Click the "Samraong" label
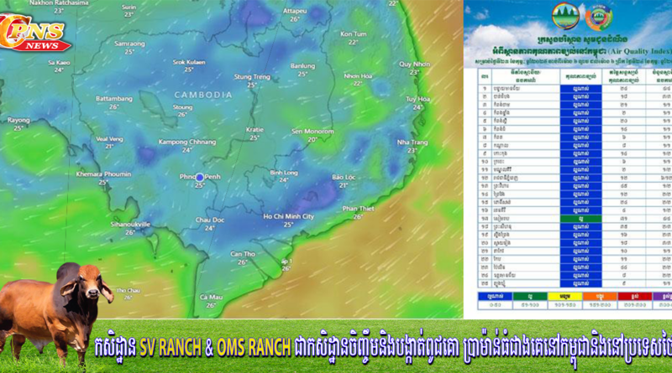The height and width of the screenshot is (373, 672). [x=129, y=44]
